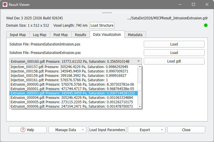Open the Post Map tab
This screenshot has width=214, height=142.
(61, 35)
